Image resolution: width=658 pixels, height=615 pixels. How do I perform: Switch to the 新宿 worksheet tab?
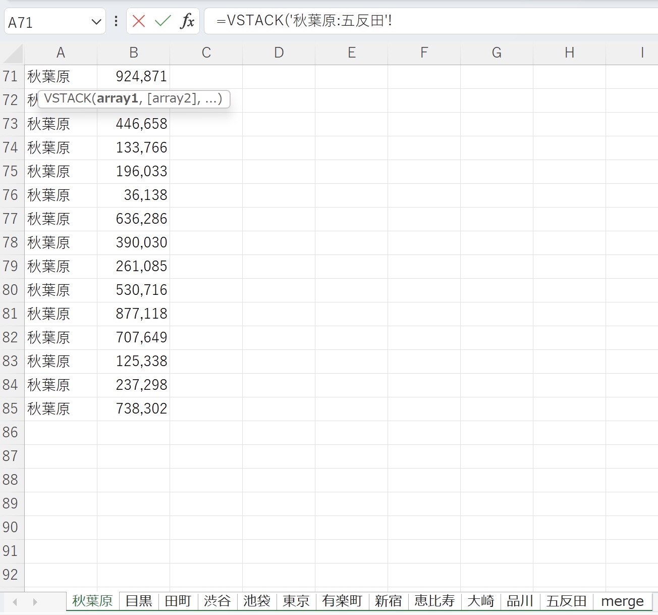click(388, 601)
